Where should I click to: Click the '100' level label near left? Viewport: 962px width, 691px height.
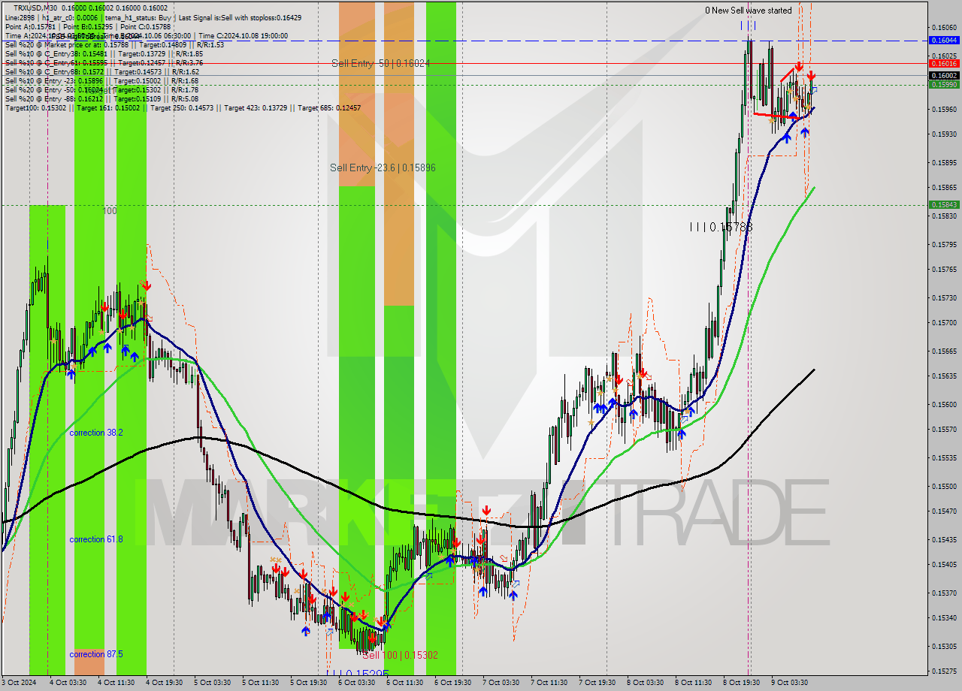point(110,211)
